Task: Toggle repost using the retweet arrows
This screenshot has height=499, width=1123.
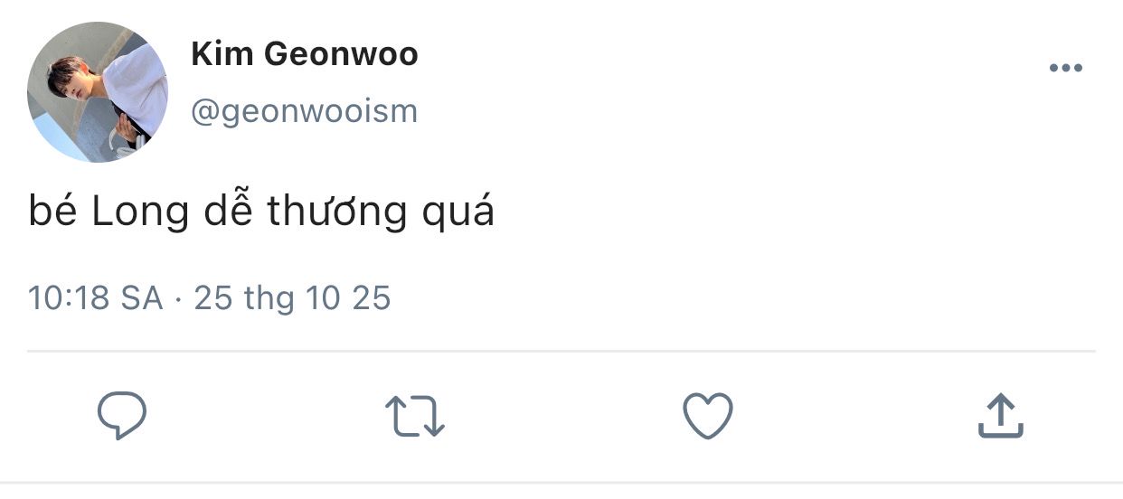Action: pos(415,417)
